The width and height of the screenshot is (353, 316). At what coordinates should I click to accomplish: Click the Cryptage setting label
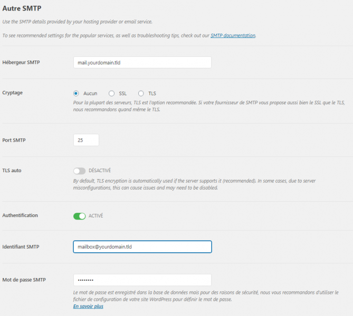click(12, 93)
